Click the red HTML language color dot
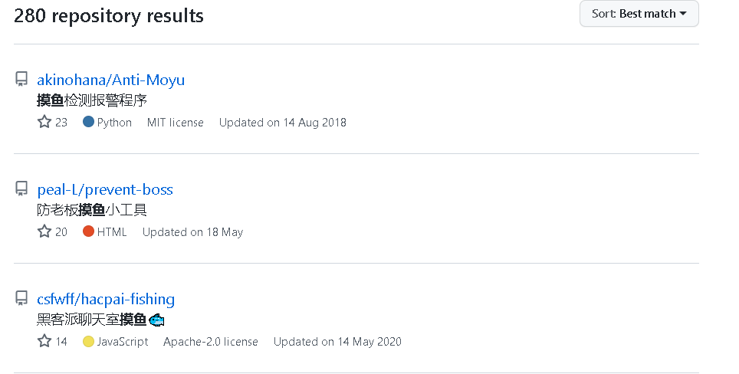 (x=88, y=231)
